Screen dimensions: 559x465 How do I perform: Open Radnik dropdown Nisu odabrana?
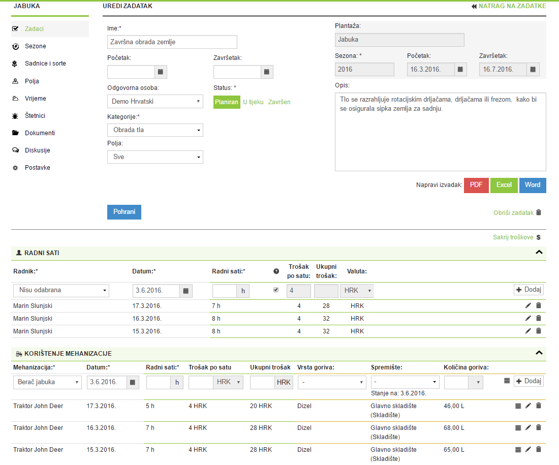tap(61, 291)
